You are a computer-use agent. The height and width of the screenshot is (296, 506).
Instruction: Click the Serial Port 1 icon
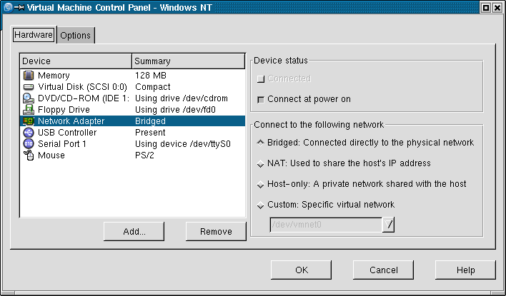[x=29, y=143]
